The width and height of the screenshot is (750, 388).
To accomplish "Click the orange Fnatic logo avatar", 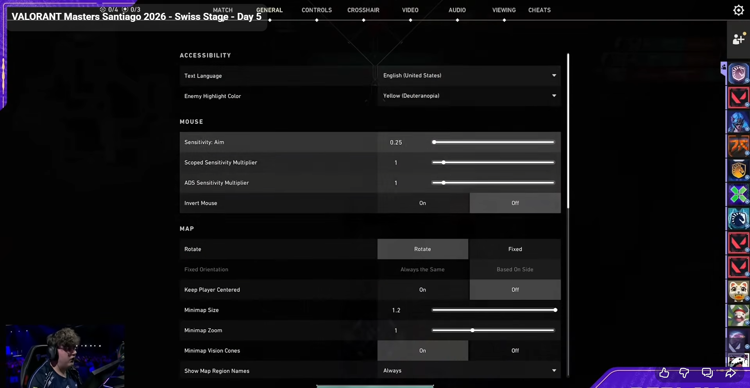I will pyautogui.click(x=738, y=146).
